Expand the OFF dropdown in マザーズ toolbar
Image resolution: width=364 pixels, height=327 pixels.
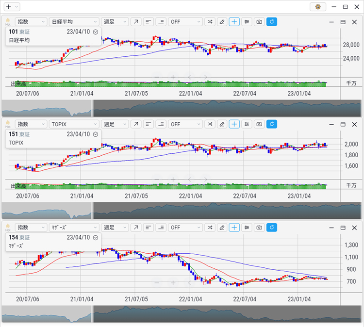point(185,227)
